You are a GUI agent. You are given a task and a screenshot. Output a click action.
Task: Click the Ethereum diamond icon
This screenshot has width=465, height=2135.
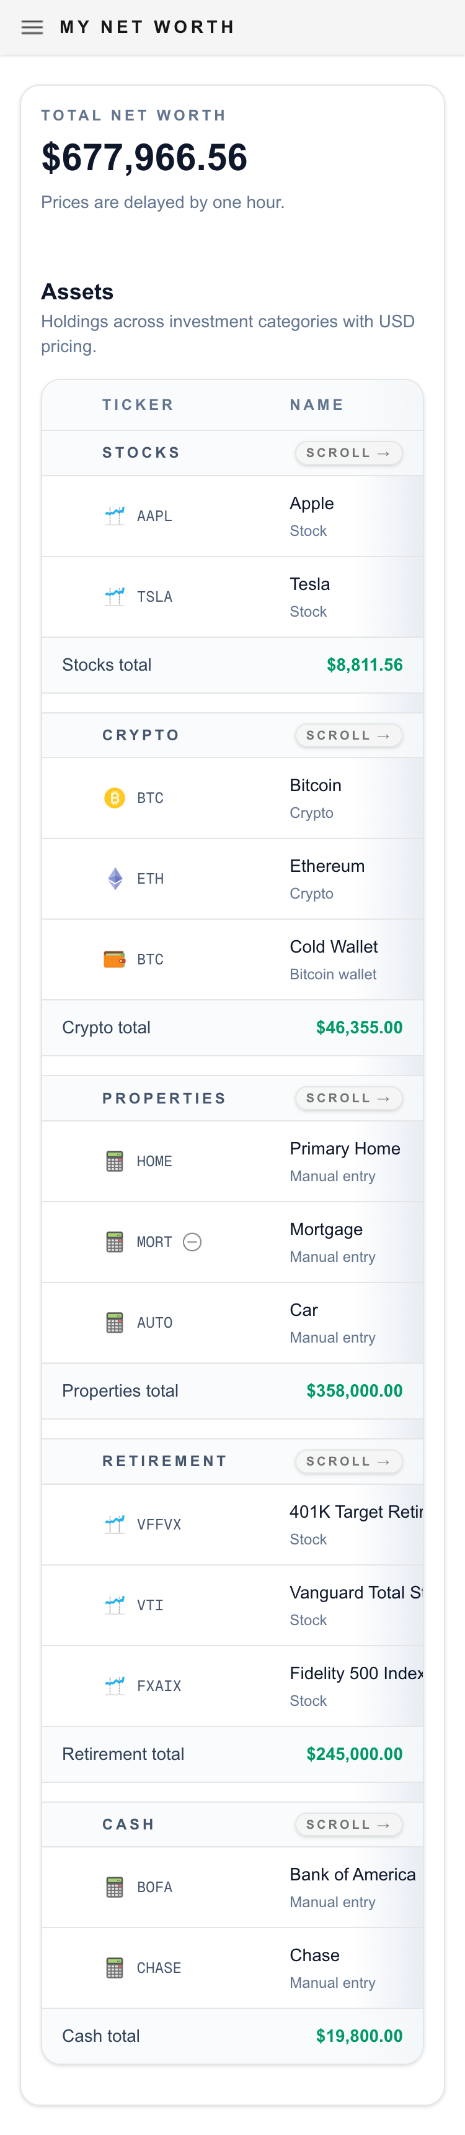(114, 877)
